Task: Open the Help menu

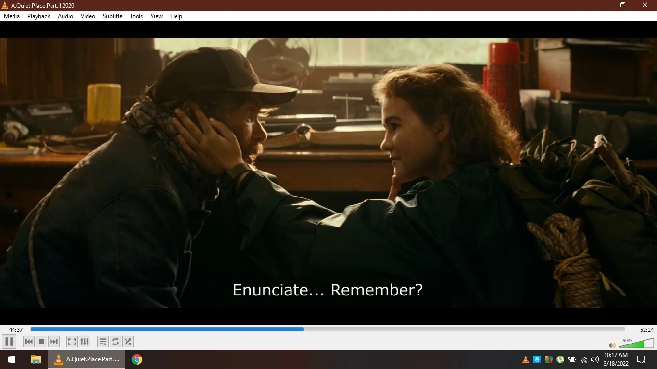Action: coord(177,16)
